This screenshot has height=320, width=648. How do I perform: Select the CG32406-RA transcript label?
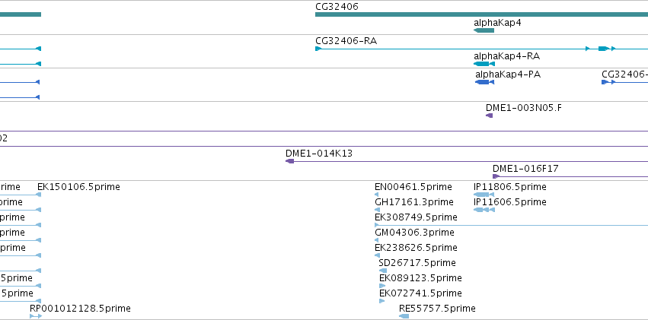click(346, 41)
